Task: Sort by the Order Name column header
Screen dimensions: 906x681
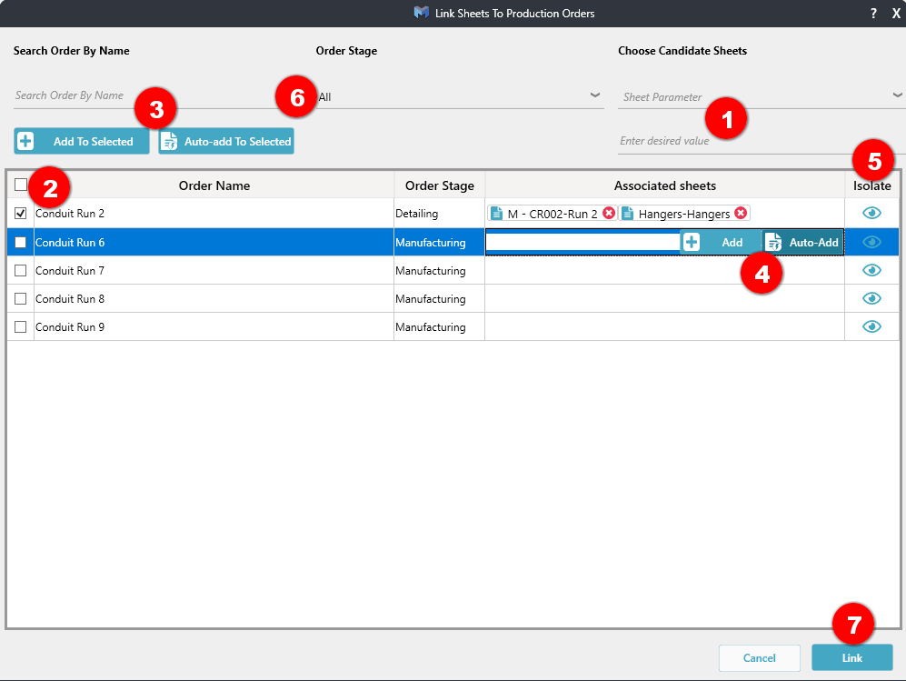Action: click(214, 185)
